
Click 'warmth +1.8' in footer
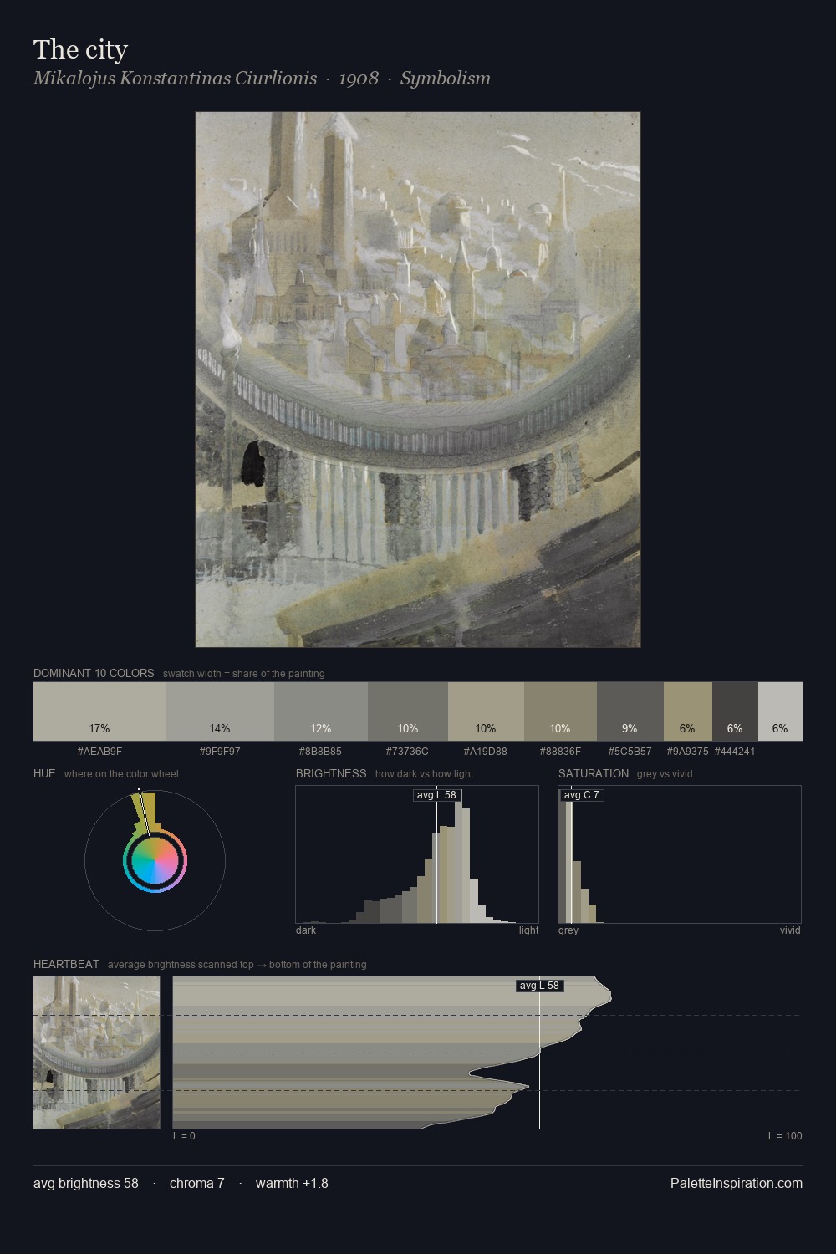(292, 1183)
